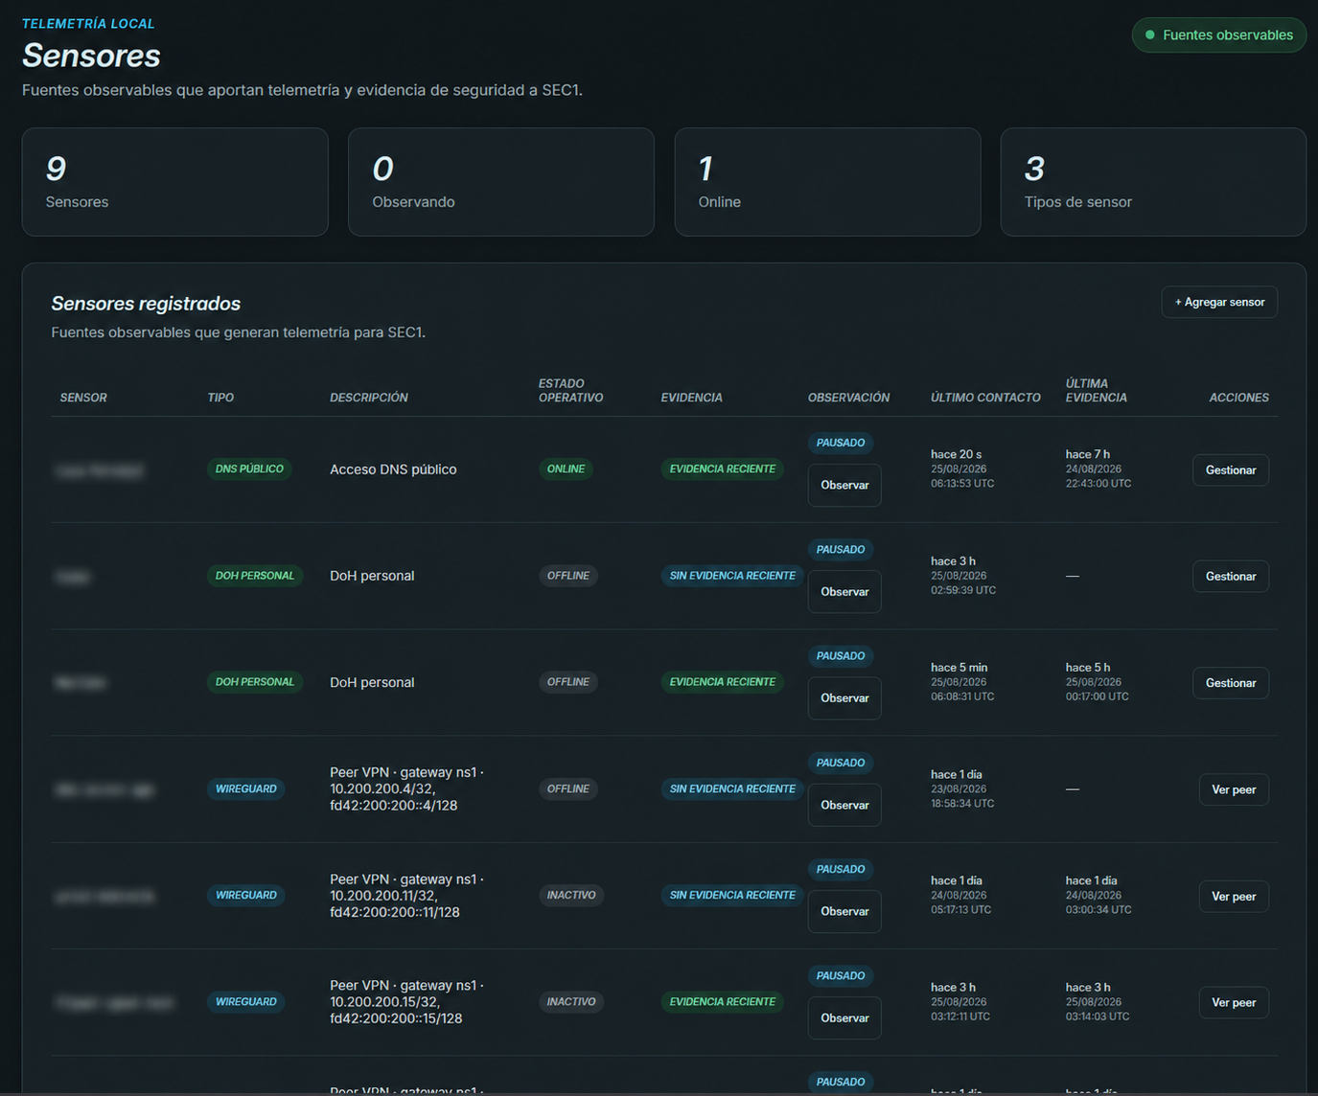
Task: Click Ver peer for 10.200.200.15/32
Action: (1234, 1003)
